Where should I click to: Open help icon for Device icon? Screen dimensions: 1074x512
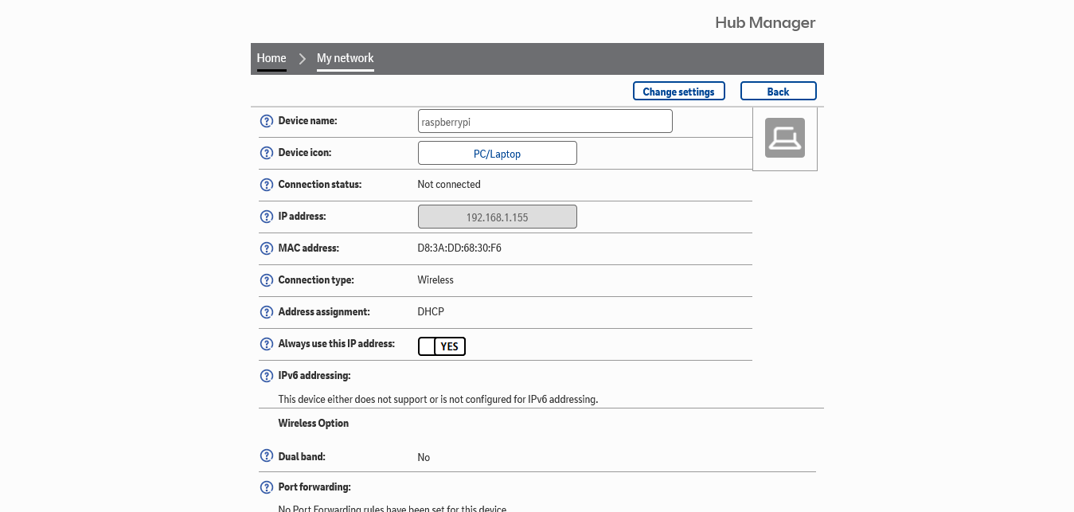point(267,153)
